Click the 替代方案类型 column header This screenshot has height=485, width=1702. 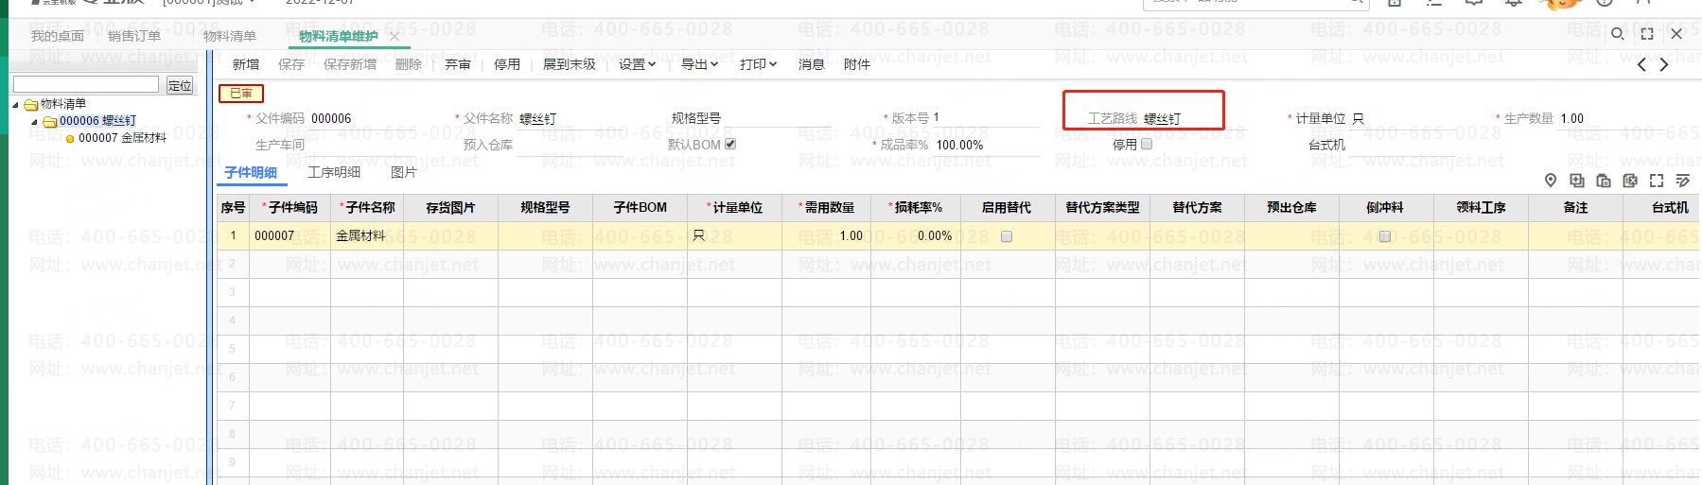(x=1102, y=208)
